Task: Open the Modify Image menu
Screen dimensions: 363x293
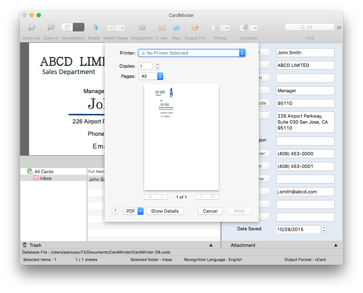Action: click(116, 28)
